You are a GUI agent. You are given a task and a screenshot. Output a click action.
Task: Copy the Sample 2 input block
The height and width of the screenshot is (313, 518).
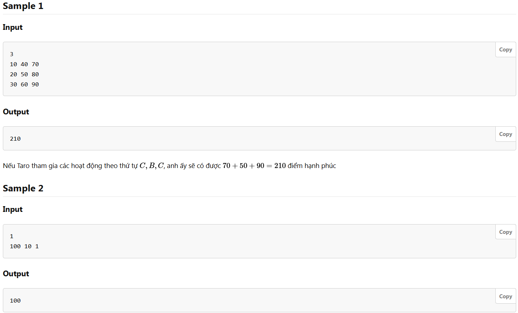[x=505, y=232]
